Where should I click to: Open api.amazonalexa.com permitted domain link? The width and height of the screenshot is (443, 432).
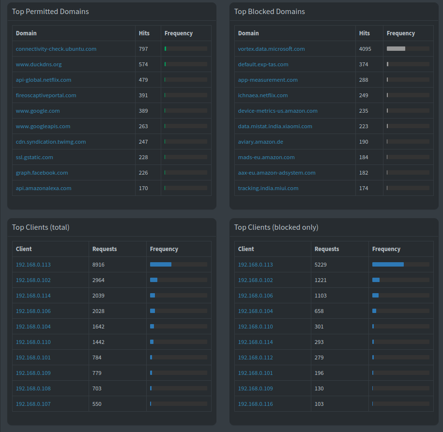[43, 188]
